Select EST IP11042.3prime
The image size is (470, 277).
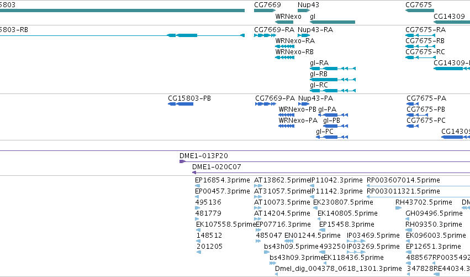pos(336,180)
